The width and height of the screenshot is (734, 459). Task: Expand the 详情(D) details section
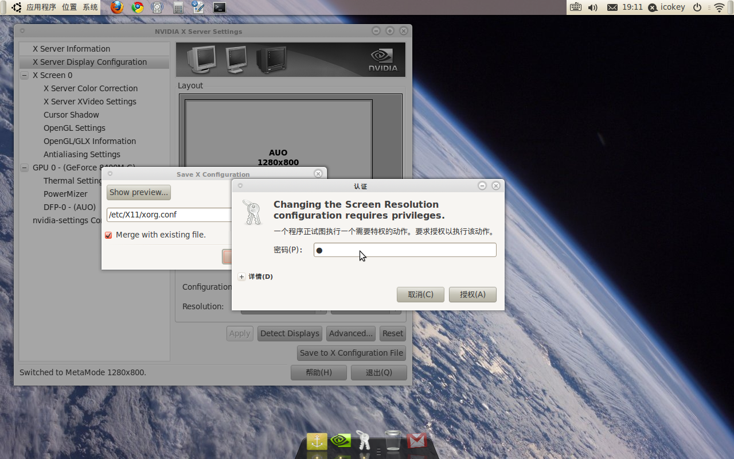click(x=241, y=277)
